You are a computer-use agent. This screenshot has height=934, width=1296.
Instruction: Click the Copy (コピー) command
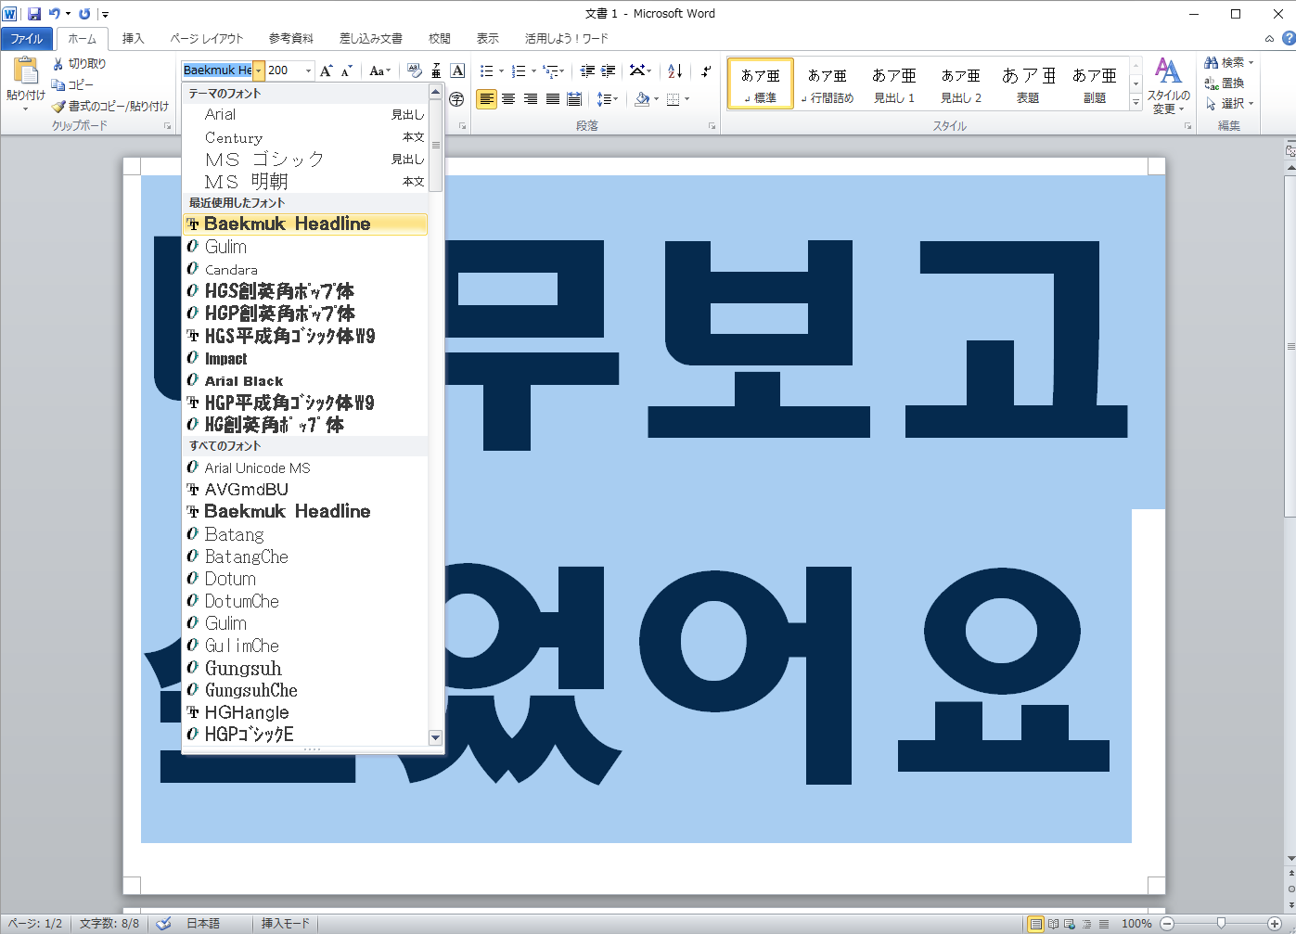pyautogui.click(x=72, y=84)
